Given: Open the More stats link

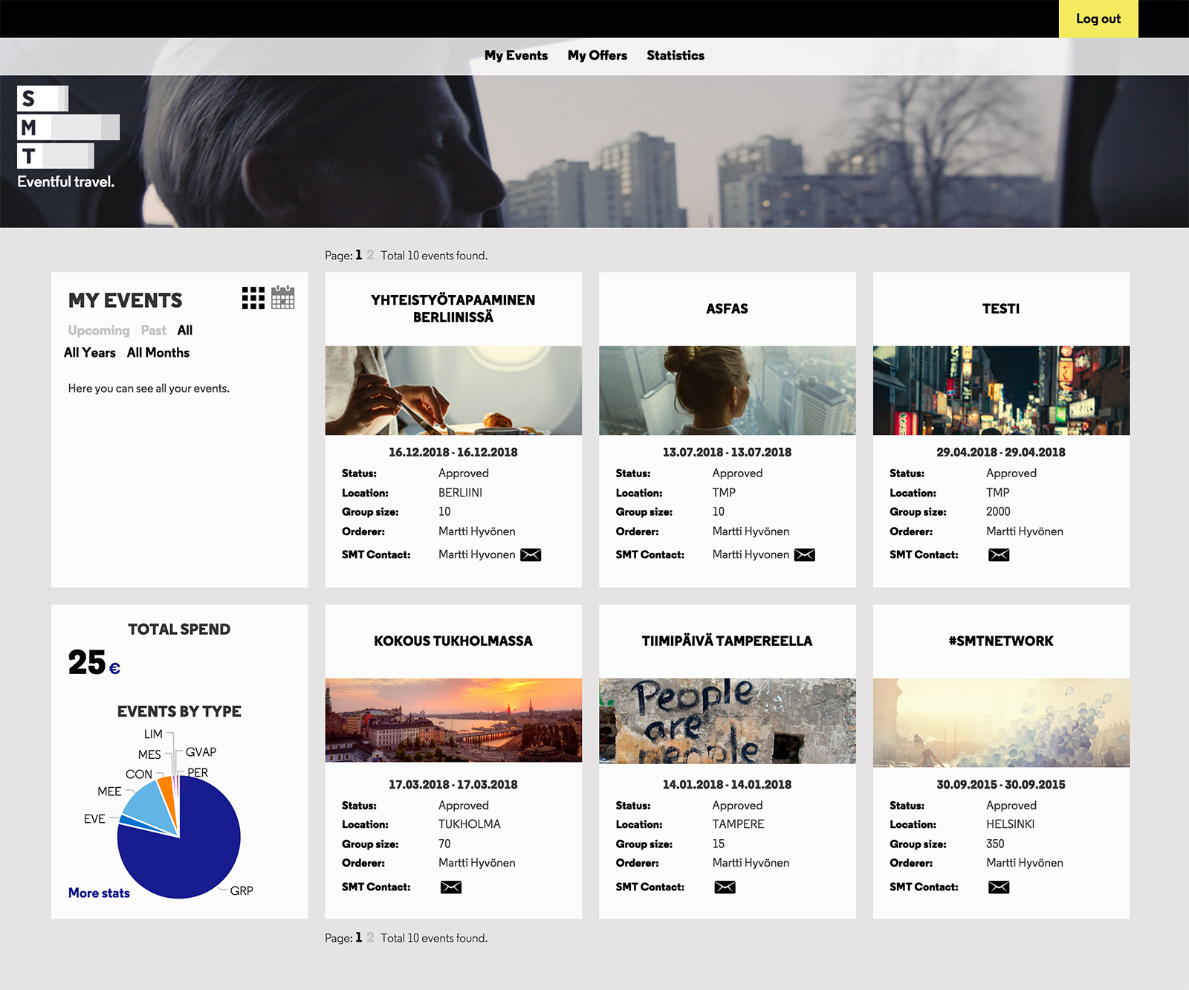Looking at the screenshot, I should click(x=99, y=893).
